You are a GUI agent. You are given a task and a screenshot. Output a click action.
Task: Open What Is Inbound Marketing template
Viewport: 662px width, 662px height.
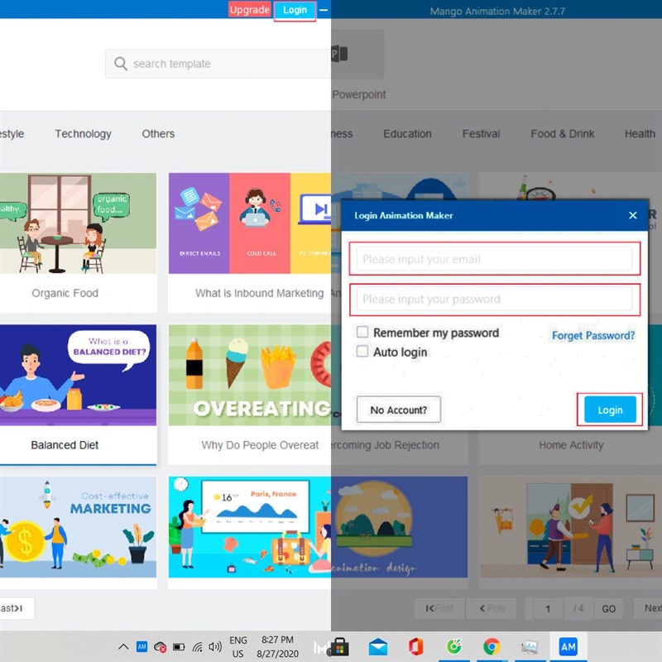coord(250,223)
